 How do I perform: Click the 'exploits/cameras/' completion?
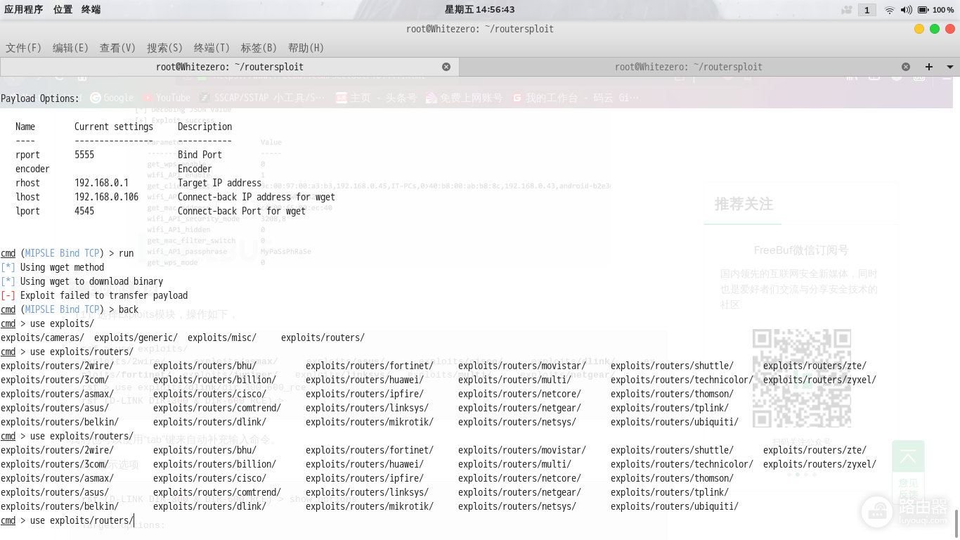click(42, 337)
